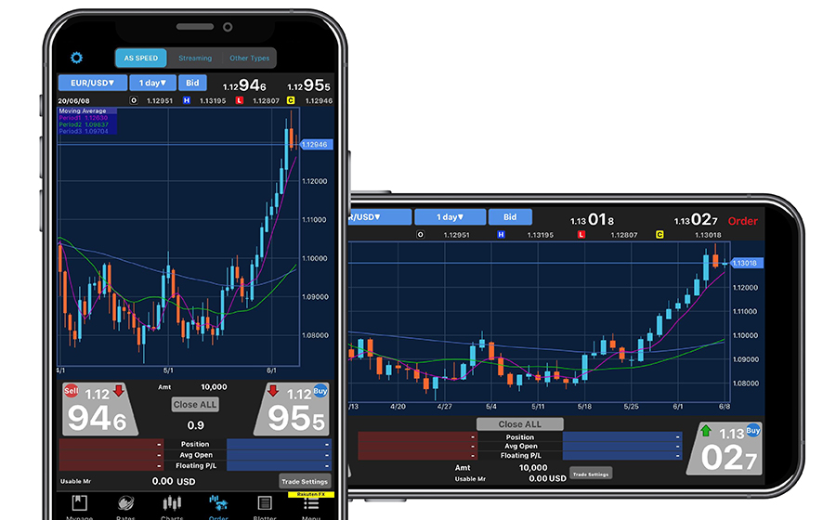Click the red Order link on landscape phone
The height and width of the screenshot is (520, 836).
[x=743, y=221]
